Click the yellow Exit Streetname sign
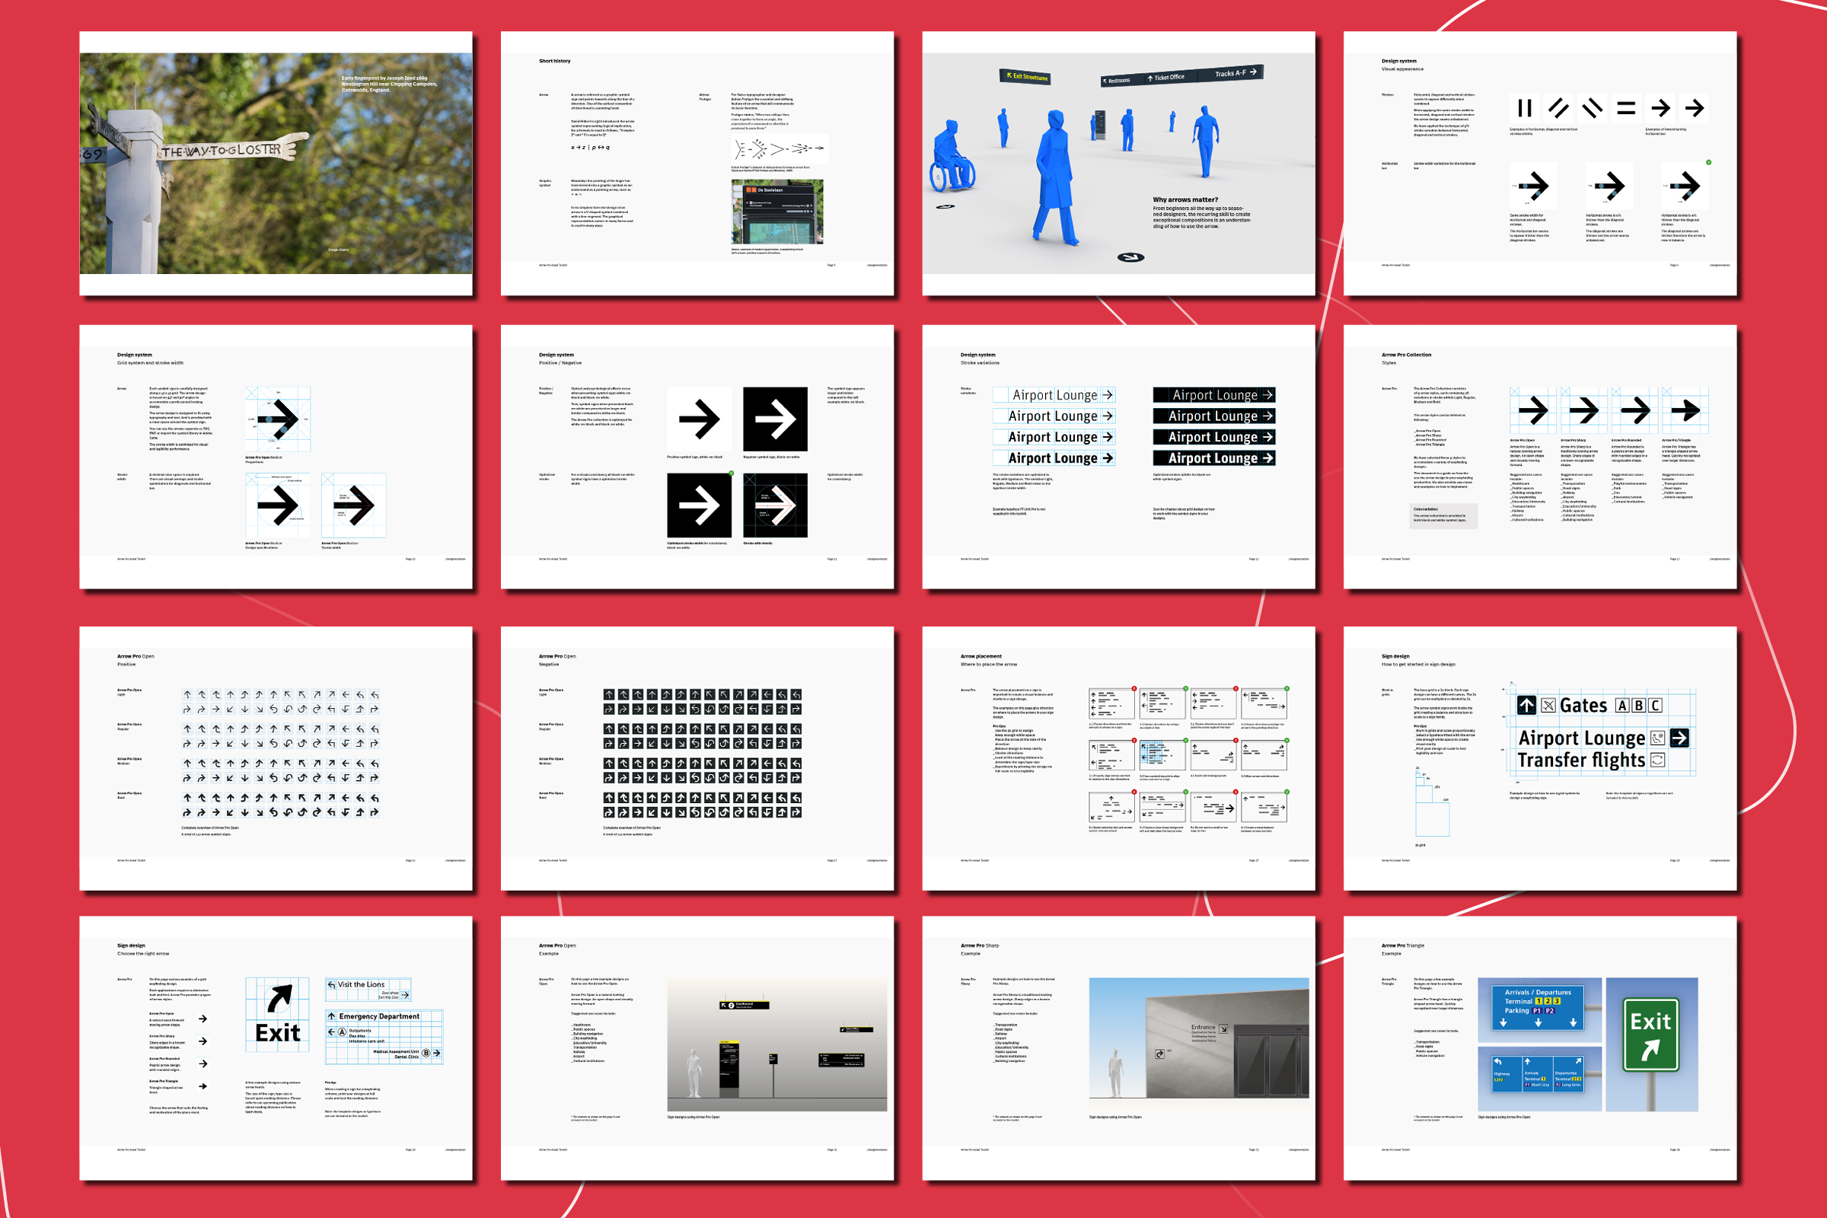 click(1025, 76)
